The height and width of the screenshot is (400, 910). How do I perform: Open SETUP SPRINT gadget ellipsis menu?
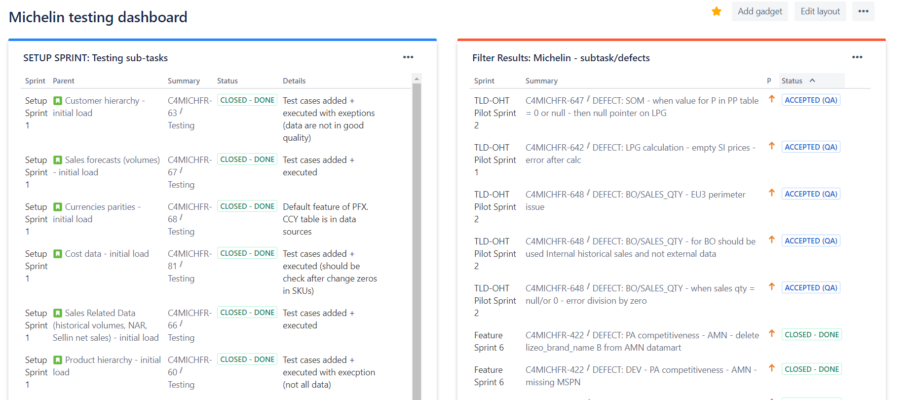click(408, 57)
